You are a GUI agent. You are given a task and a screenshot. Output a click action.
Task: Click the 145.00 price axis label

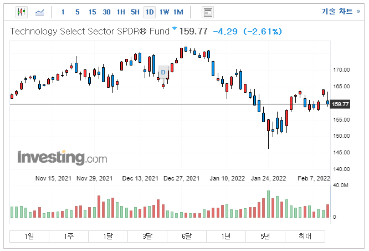[341, 153]
